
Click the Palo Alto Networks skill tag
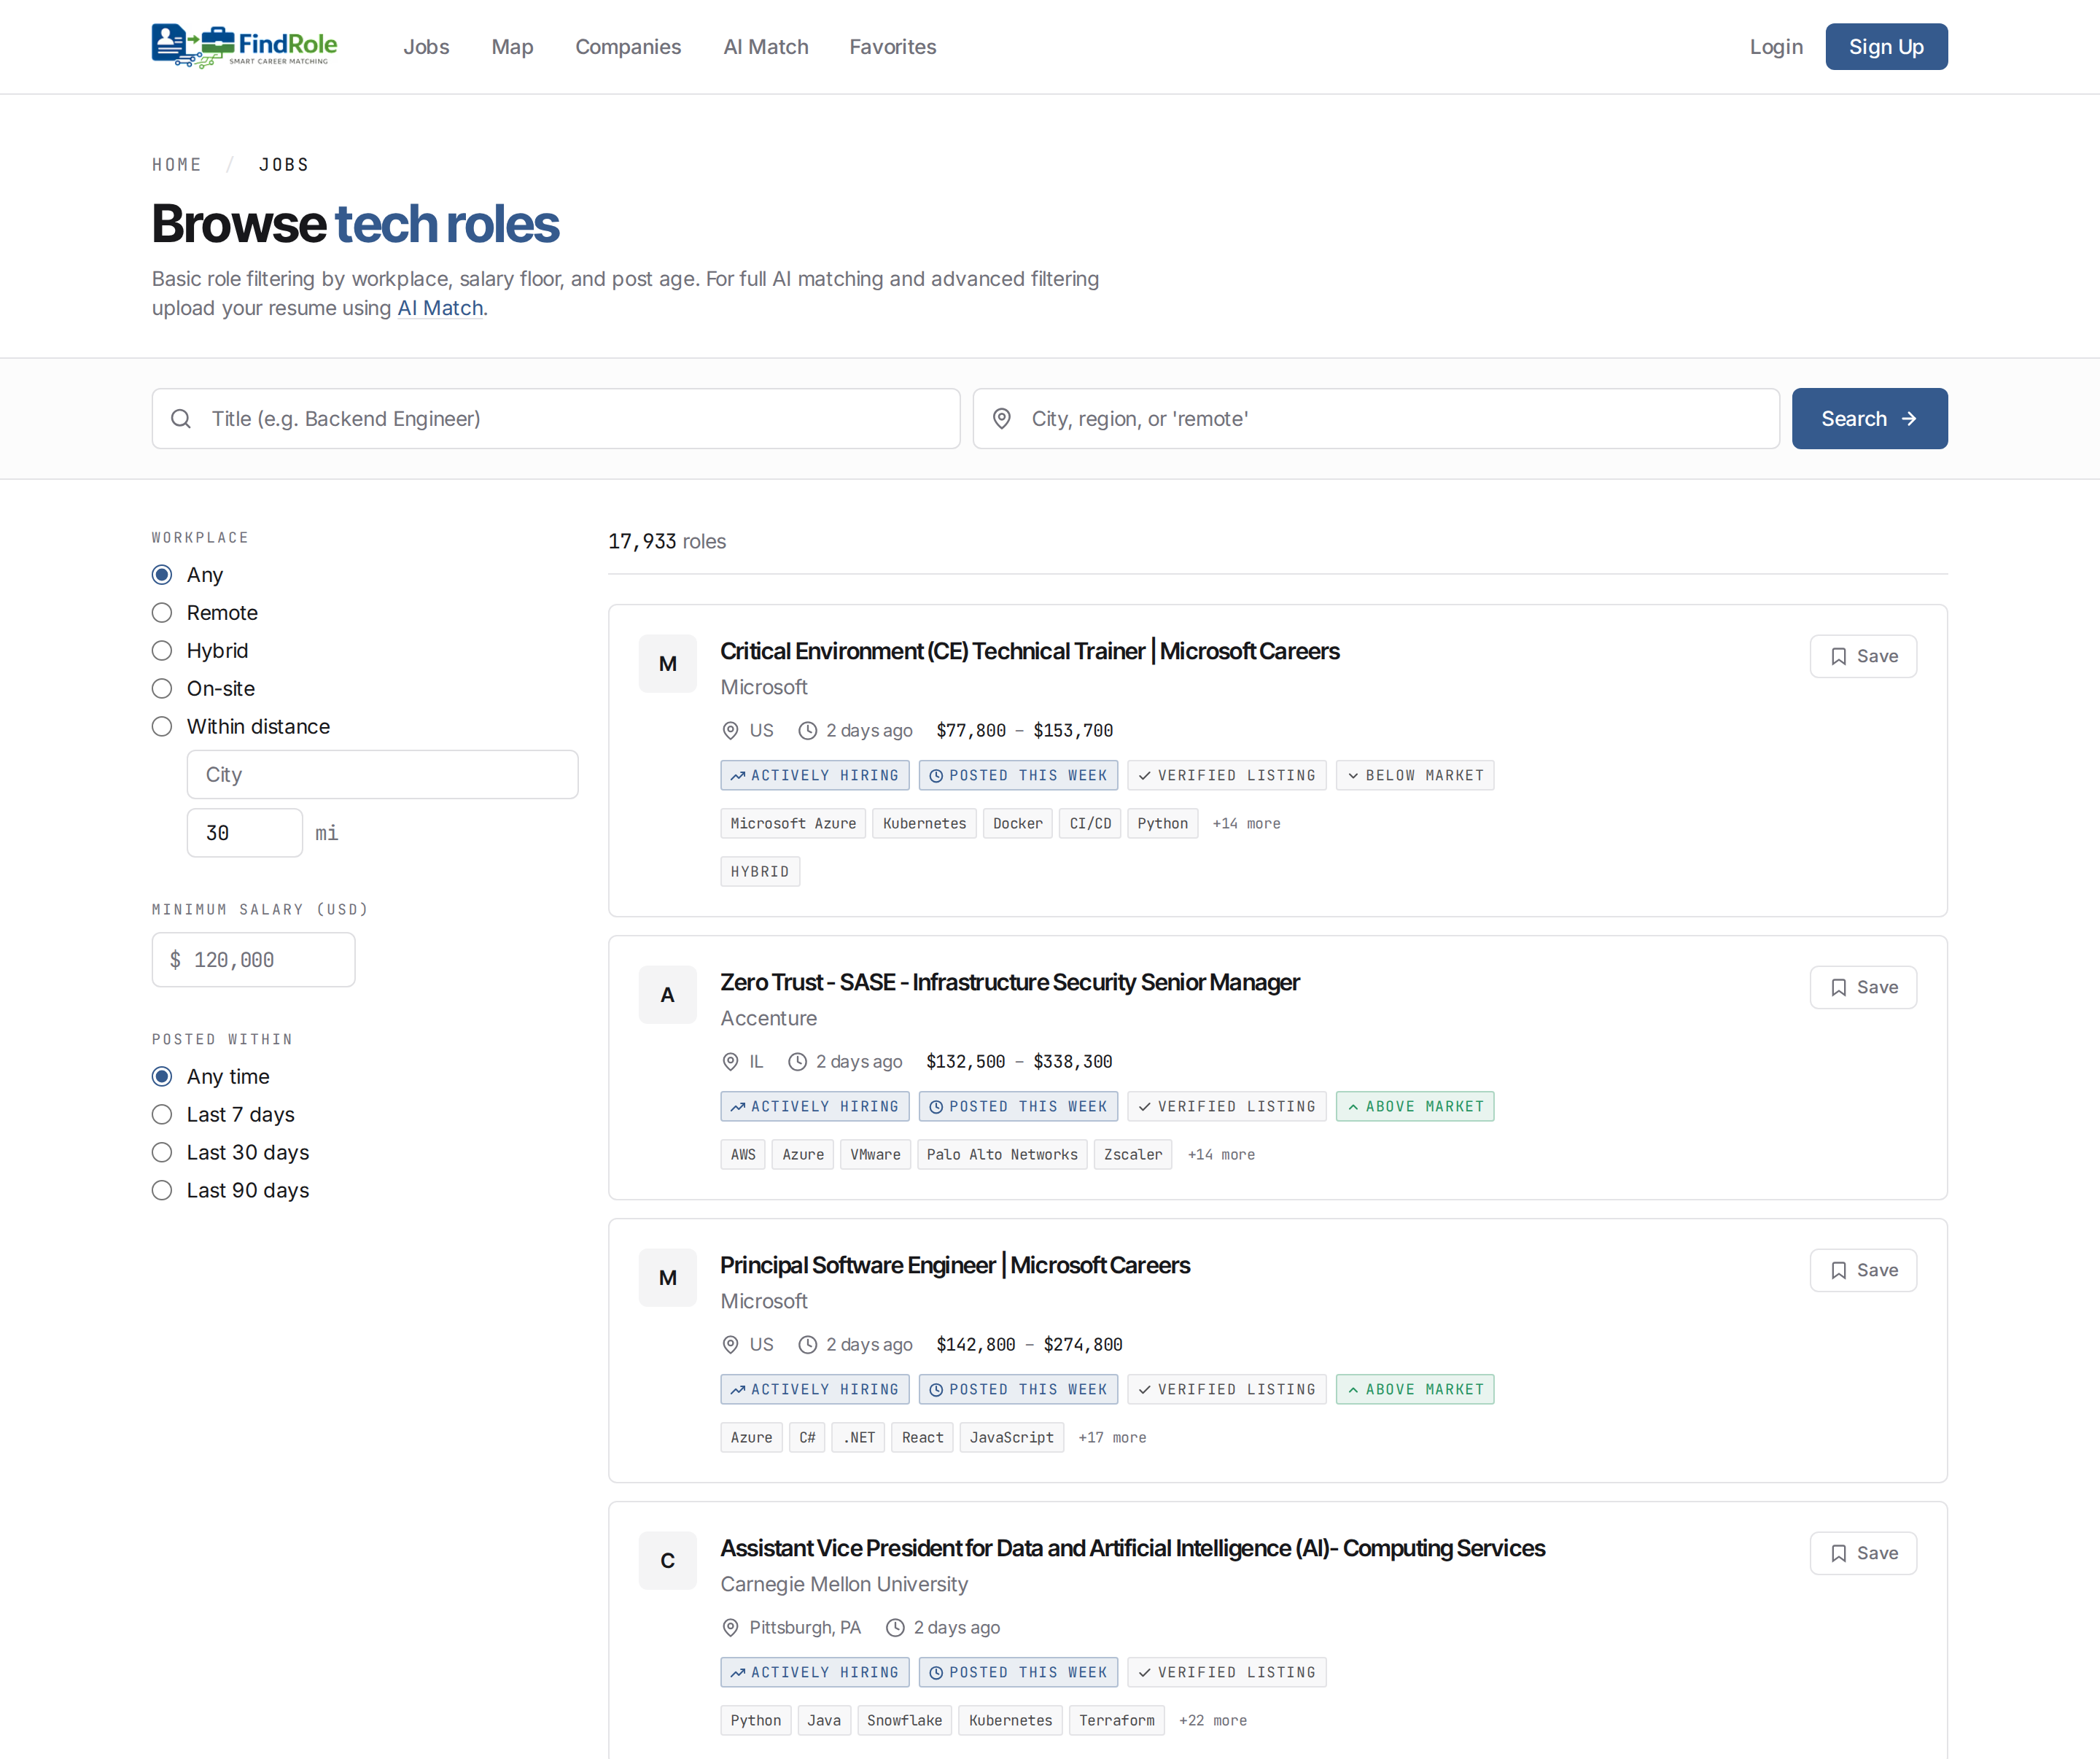(x=1002, y=1155)
